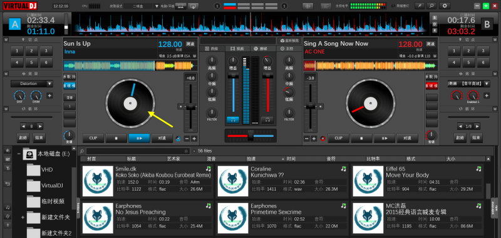Switch to the 视频 tab in the mixer
Viewport: 501px width, 238px height.
(x=236, y=49)
